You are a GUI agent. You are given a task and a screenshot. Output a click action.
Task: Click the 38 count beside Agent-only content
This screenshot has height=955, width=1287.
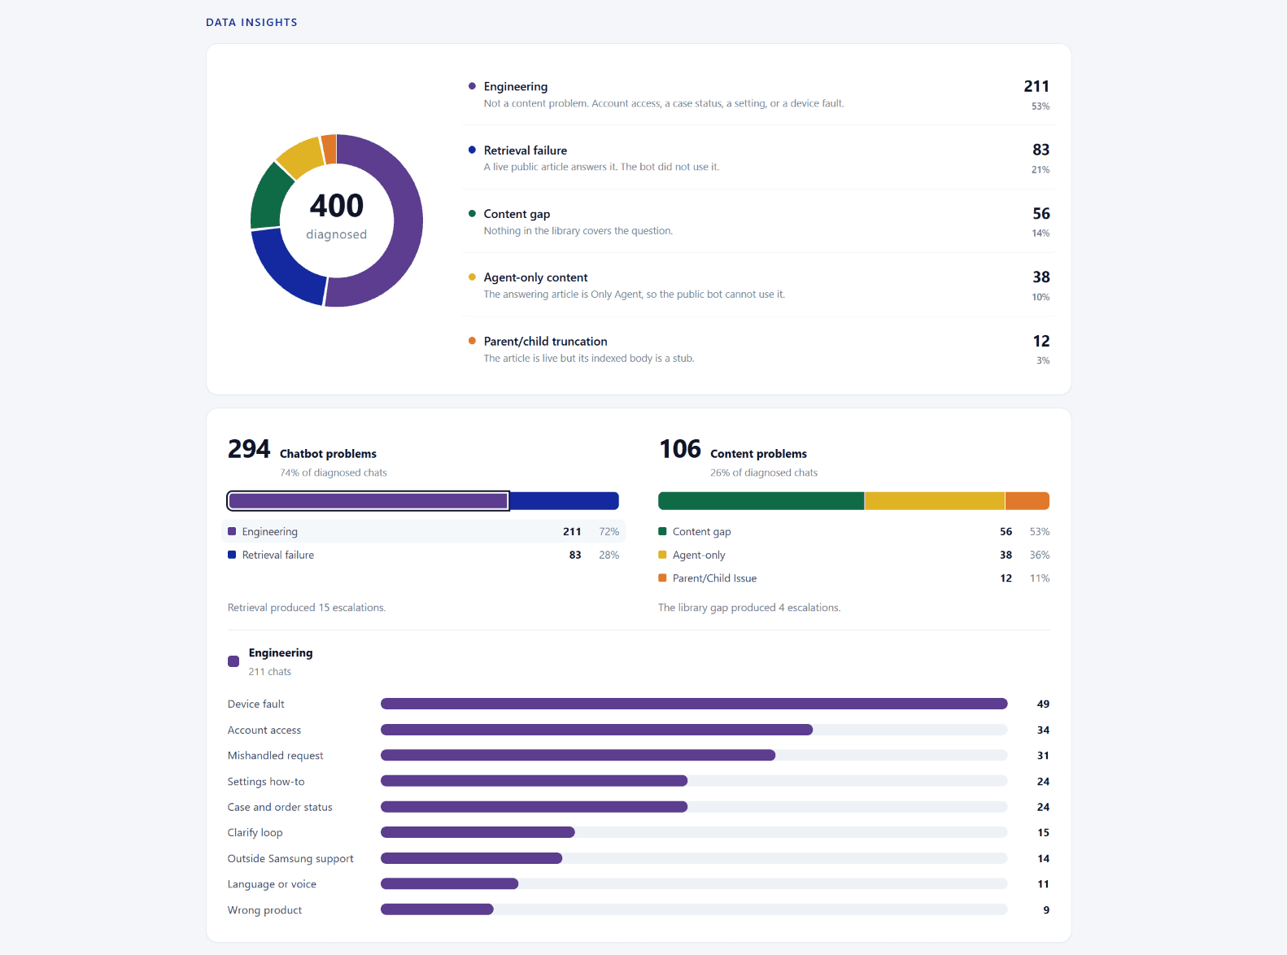(1041, 277)
